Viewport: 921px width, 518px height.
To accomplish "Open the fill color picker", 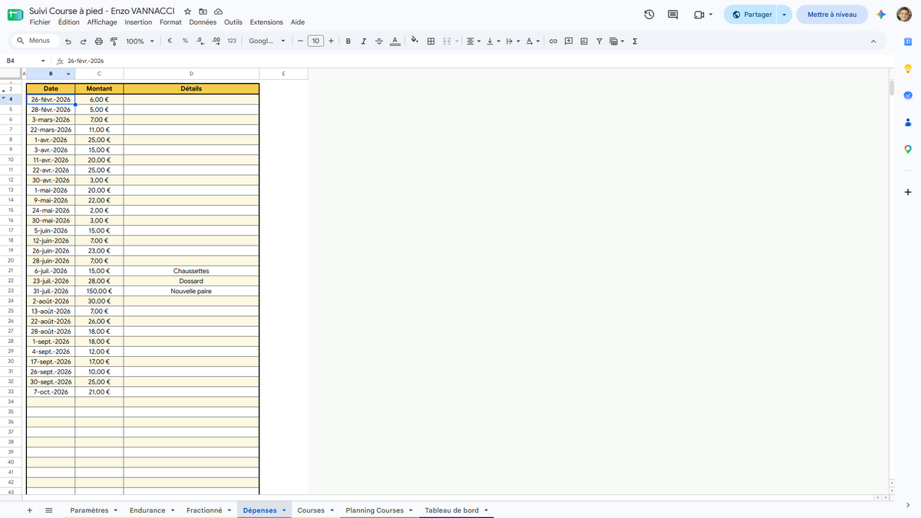I will [414, 41].
